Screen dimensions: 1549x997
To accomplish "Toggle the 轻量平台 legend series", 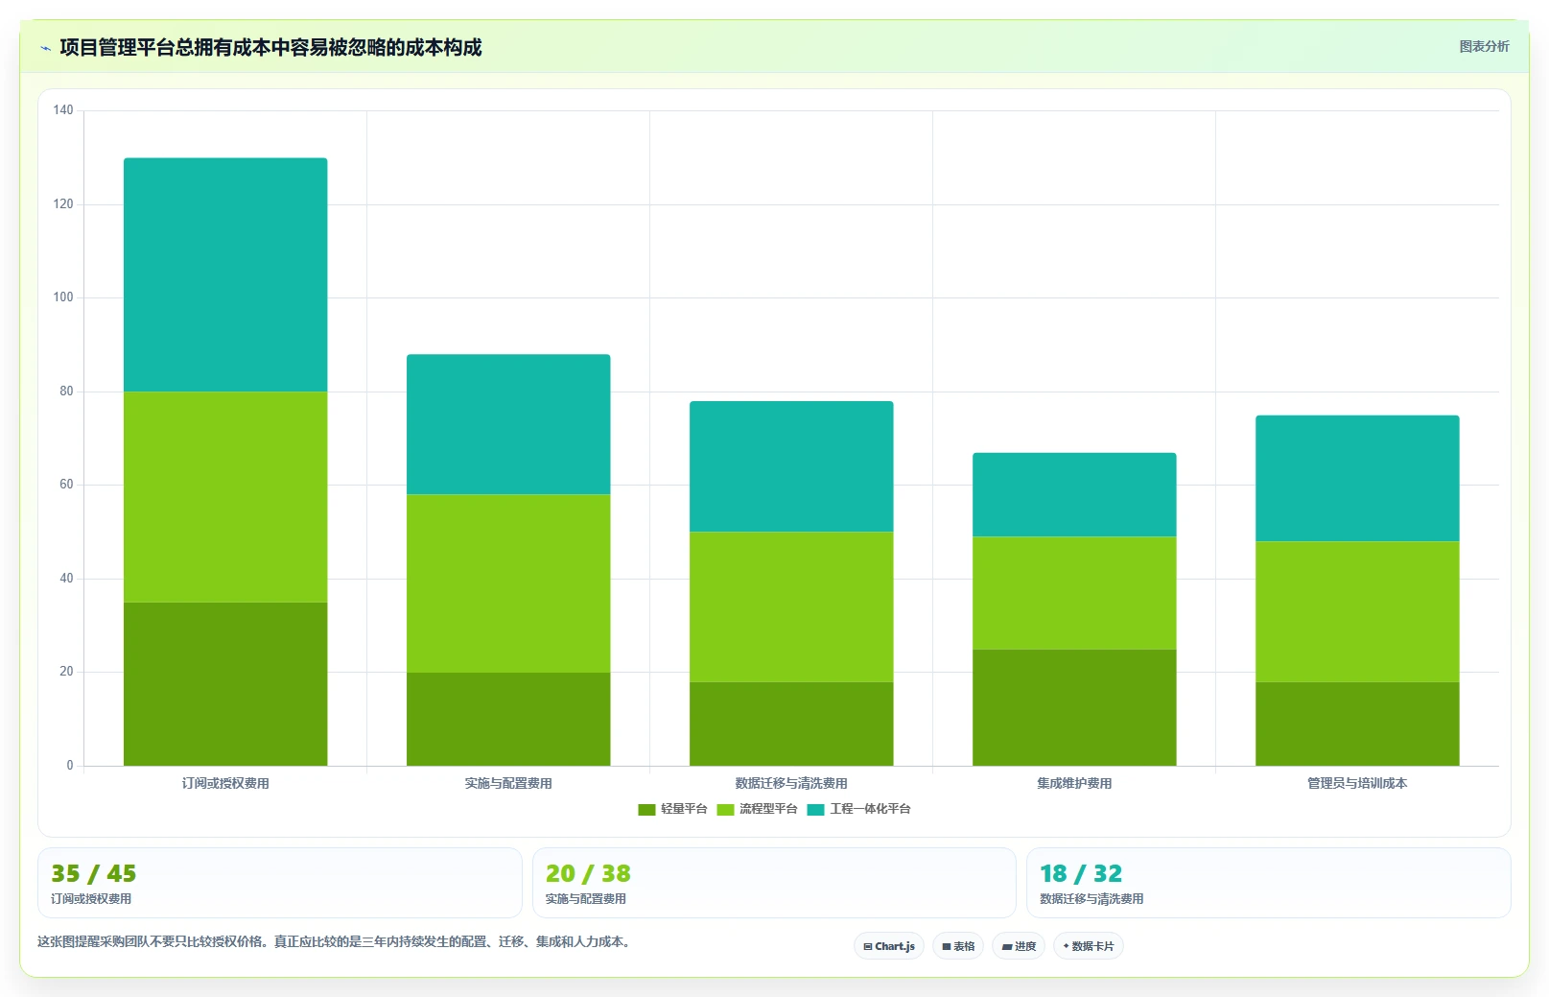I will (672, 809).
